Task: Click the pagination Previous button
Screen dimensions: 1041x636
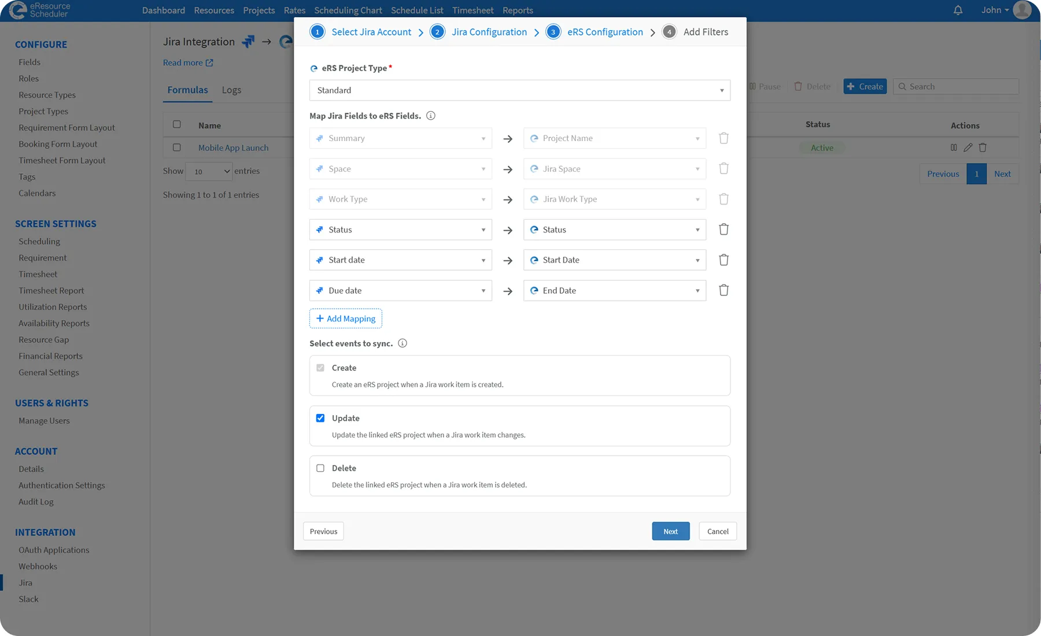Action: click(x=943, y=174)
